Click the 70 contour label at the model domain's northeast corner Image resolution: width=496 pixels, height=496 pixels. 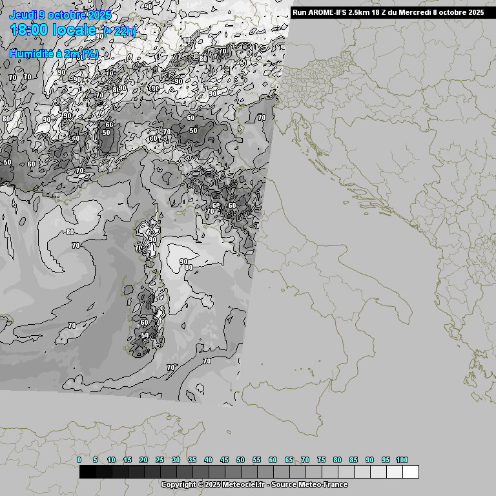coord(262,118)
